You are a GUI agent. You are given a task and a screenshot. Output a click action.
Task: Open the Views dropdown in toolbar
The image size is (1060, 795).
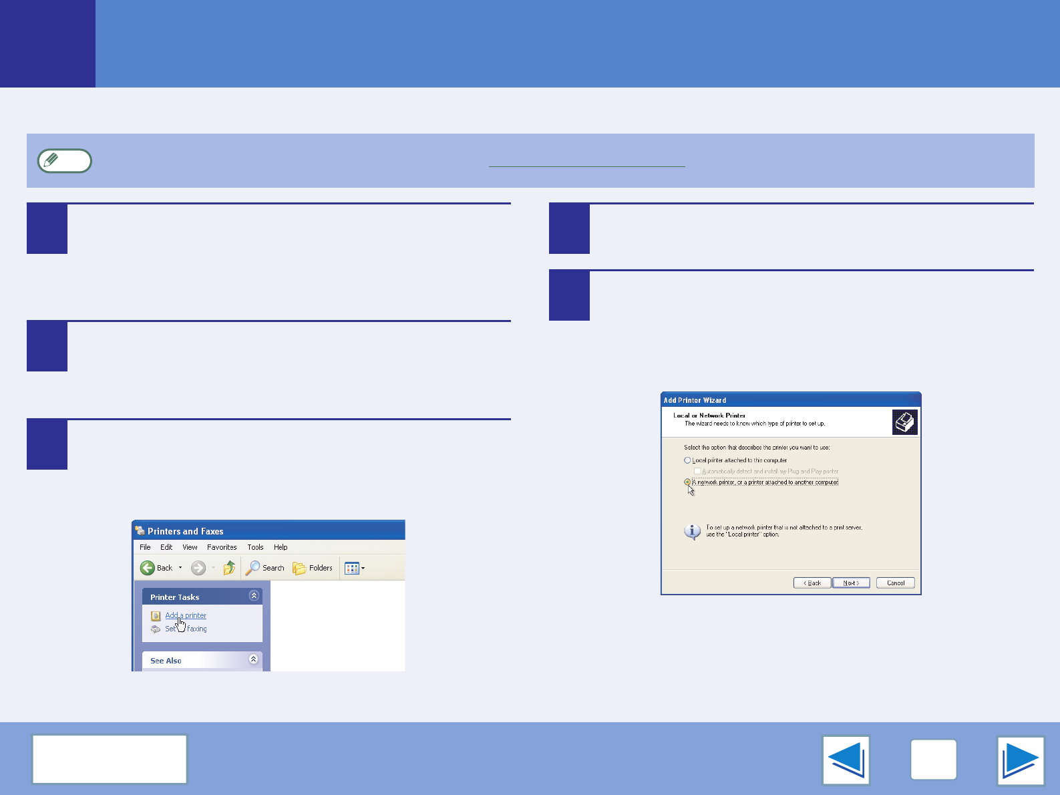pos(355,568)
